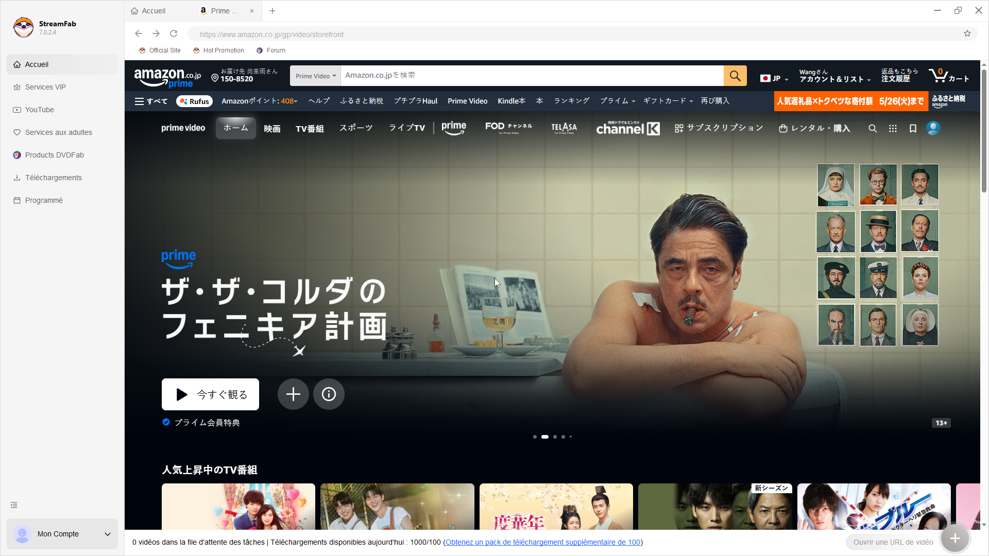Expand the アカウント＆リスト dropdown
Image resolution: width=989 pixels, height=556 pixels.
835,76
